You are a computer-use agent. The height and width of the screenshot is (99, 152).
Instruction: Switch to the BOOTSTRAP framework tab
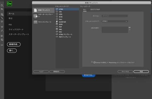click(95, 10)
